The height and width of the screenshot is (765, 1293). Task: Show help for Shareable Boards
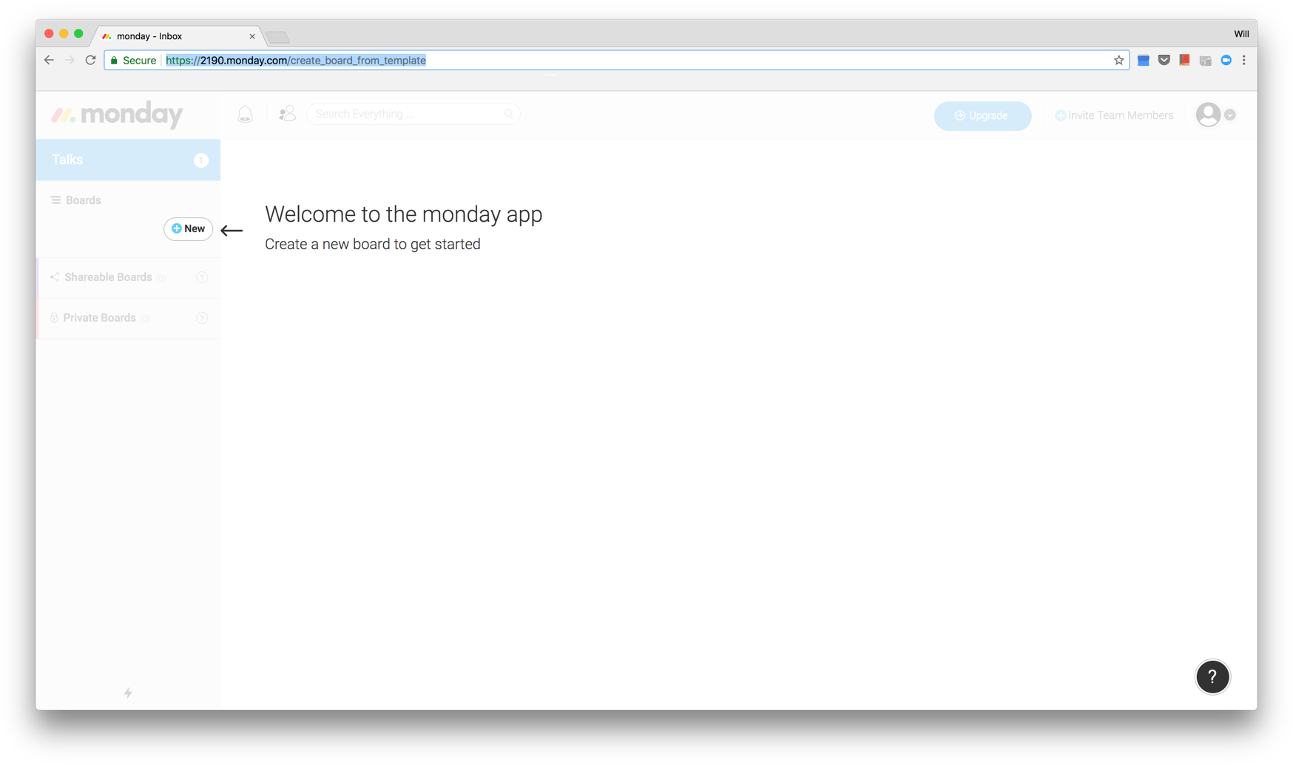click(x=202, y=277)
